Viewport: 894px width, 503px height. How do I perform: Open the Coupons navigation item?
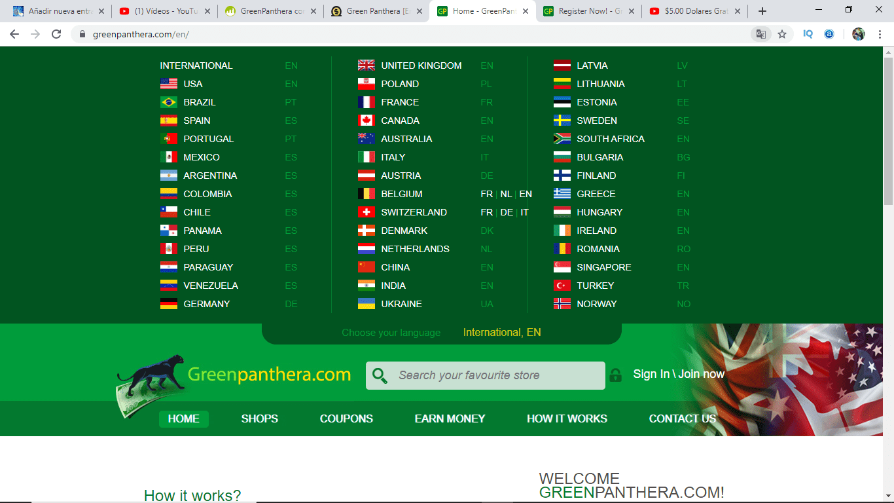(346, 419)
